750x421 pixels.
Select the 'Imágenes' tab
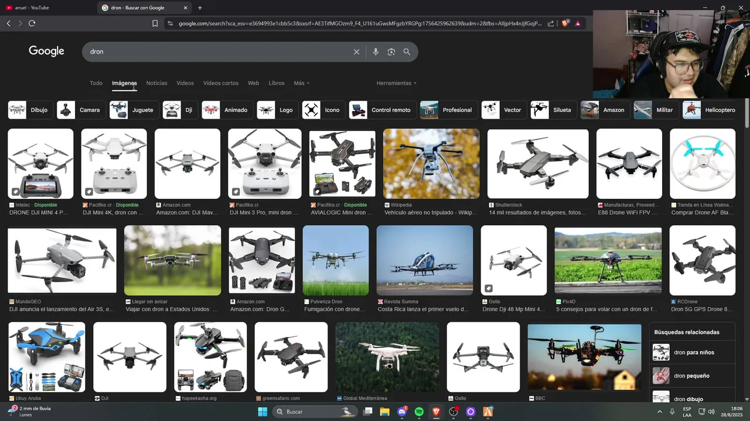pyautogui.click(x=124, y=83)
